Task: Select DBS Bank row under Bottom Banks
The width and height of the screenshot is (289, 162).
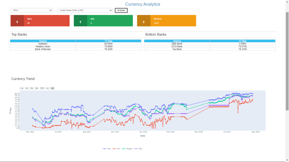Action: 176,44
